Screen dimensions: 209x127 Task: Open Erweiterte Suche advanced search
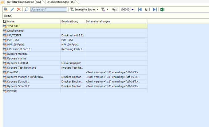82,10
